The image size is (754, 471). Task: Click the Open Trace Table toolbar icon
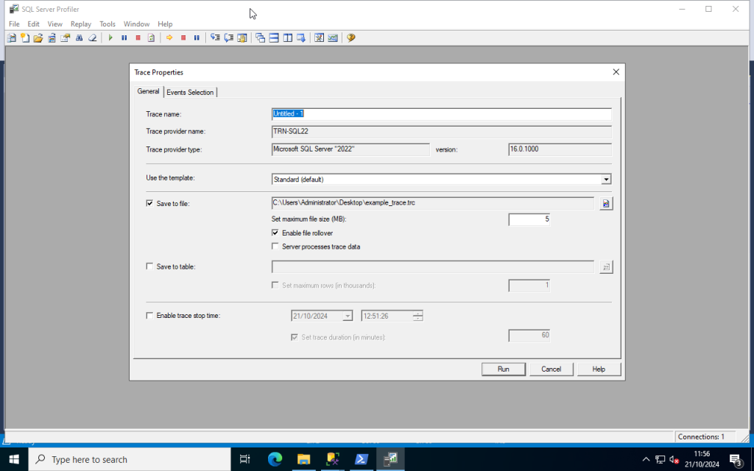pyautogui.click(x=52, y=38)
